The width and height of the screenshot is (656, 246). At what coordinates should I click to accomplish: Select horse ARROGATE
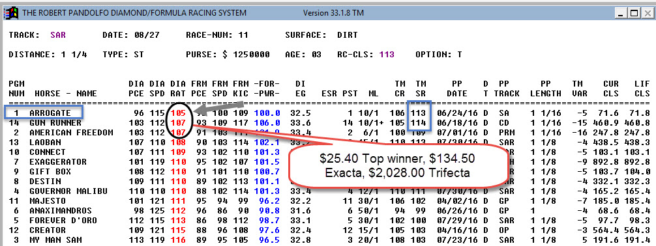(50, 113)
